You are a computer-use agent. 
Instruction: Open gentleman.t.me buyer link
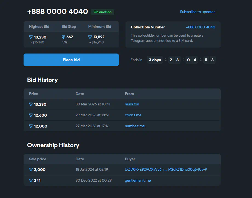click(x=138, y=181)
